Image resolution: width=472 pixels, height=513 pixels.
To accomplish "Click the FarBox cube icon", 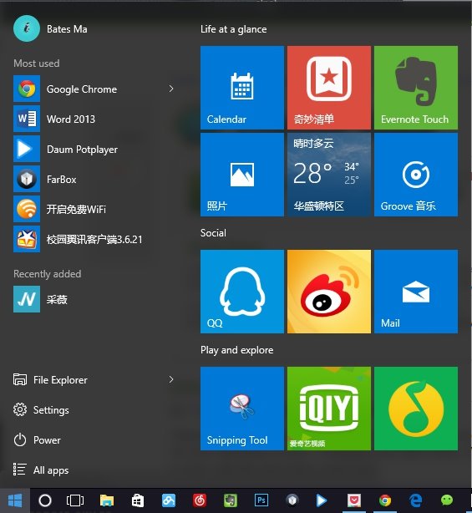I will click(27, 179).
